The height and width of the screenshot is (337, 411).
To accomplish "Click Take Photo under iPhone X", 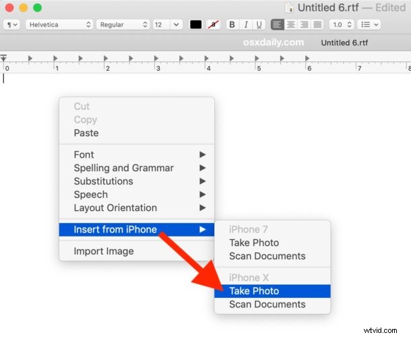I will point(272,291).
